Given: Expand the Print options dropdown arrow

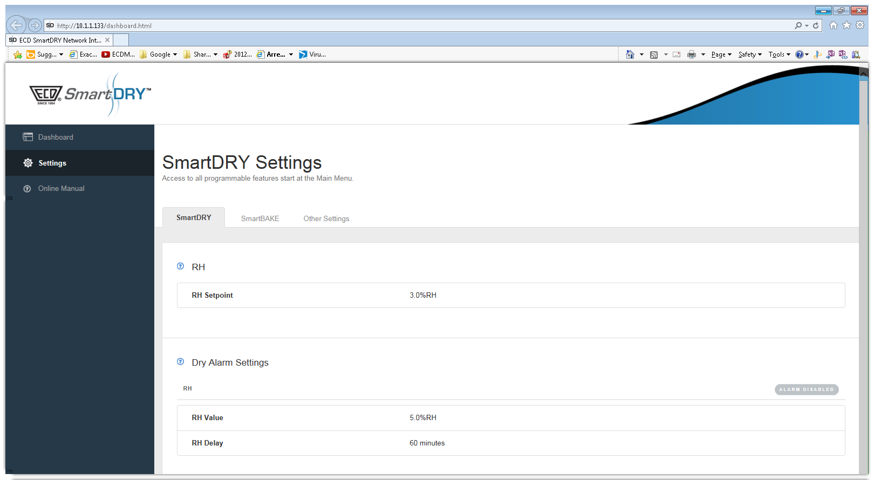Looking at the screenshot, I should point(703,54).
